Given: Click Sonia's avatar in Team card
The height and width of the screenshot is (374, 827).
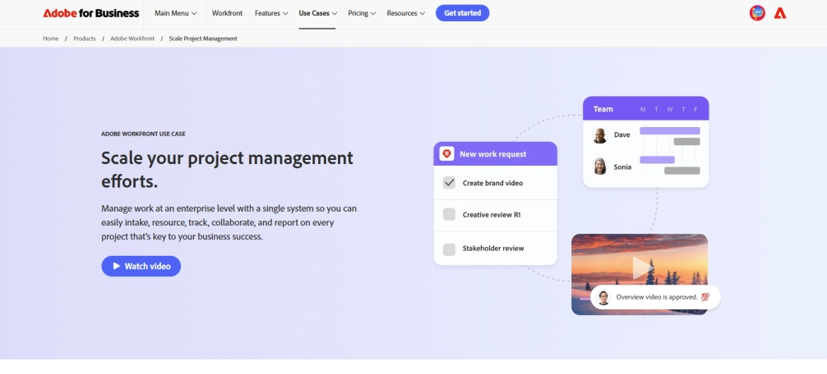Looking at the screenshot, I should 599,166.
